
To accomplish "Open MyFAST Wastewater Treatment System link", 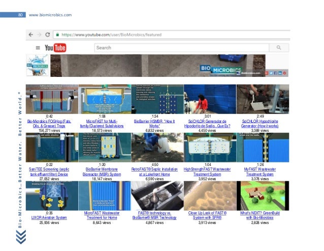I will tap(260, 172).
